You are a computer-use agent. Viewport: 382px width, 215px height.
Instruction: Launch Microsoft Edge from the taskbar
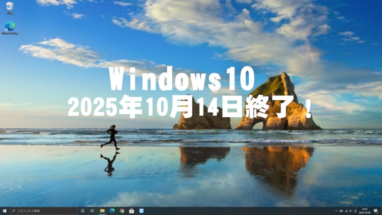(112, 211)
